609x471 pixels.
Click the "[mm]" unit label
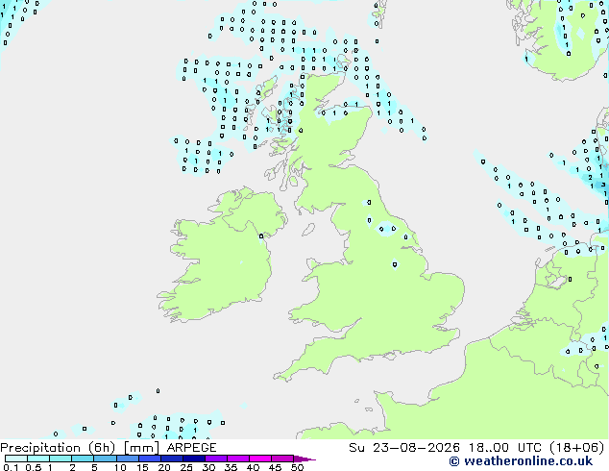coord(141,448)
